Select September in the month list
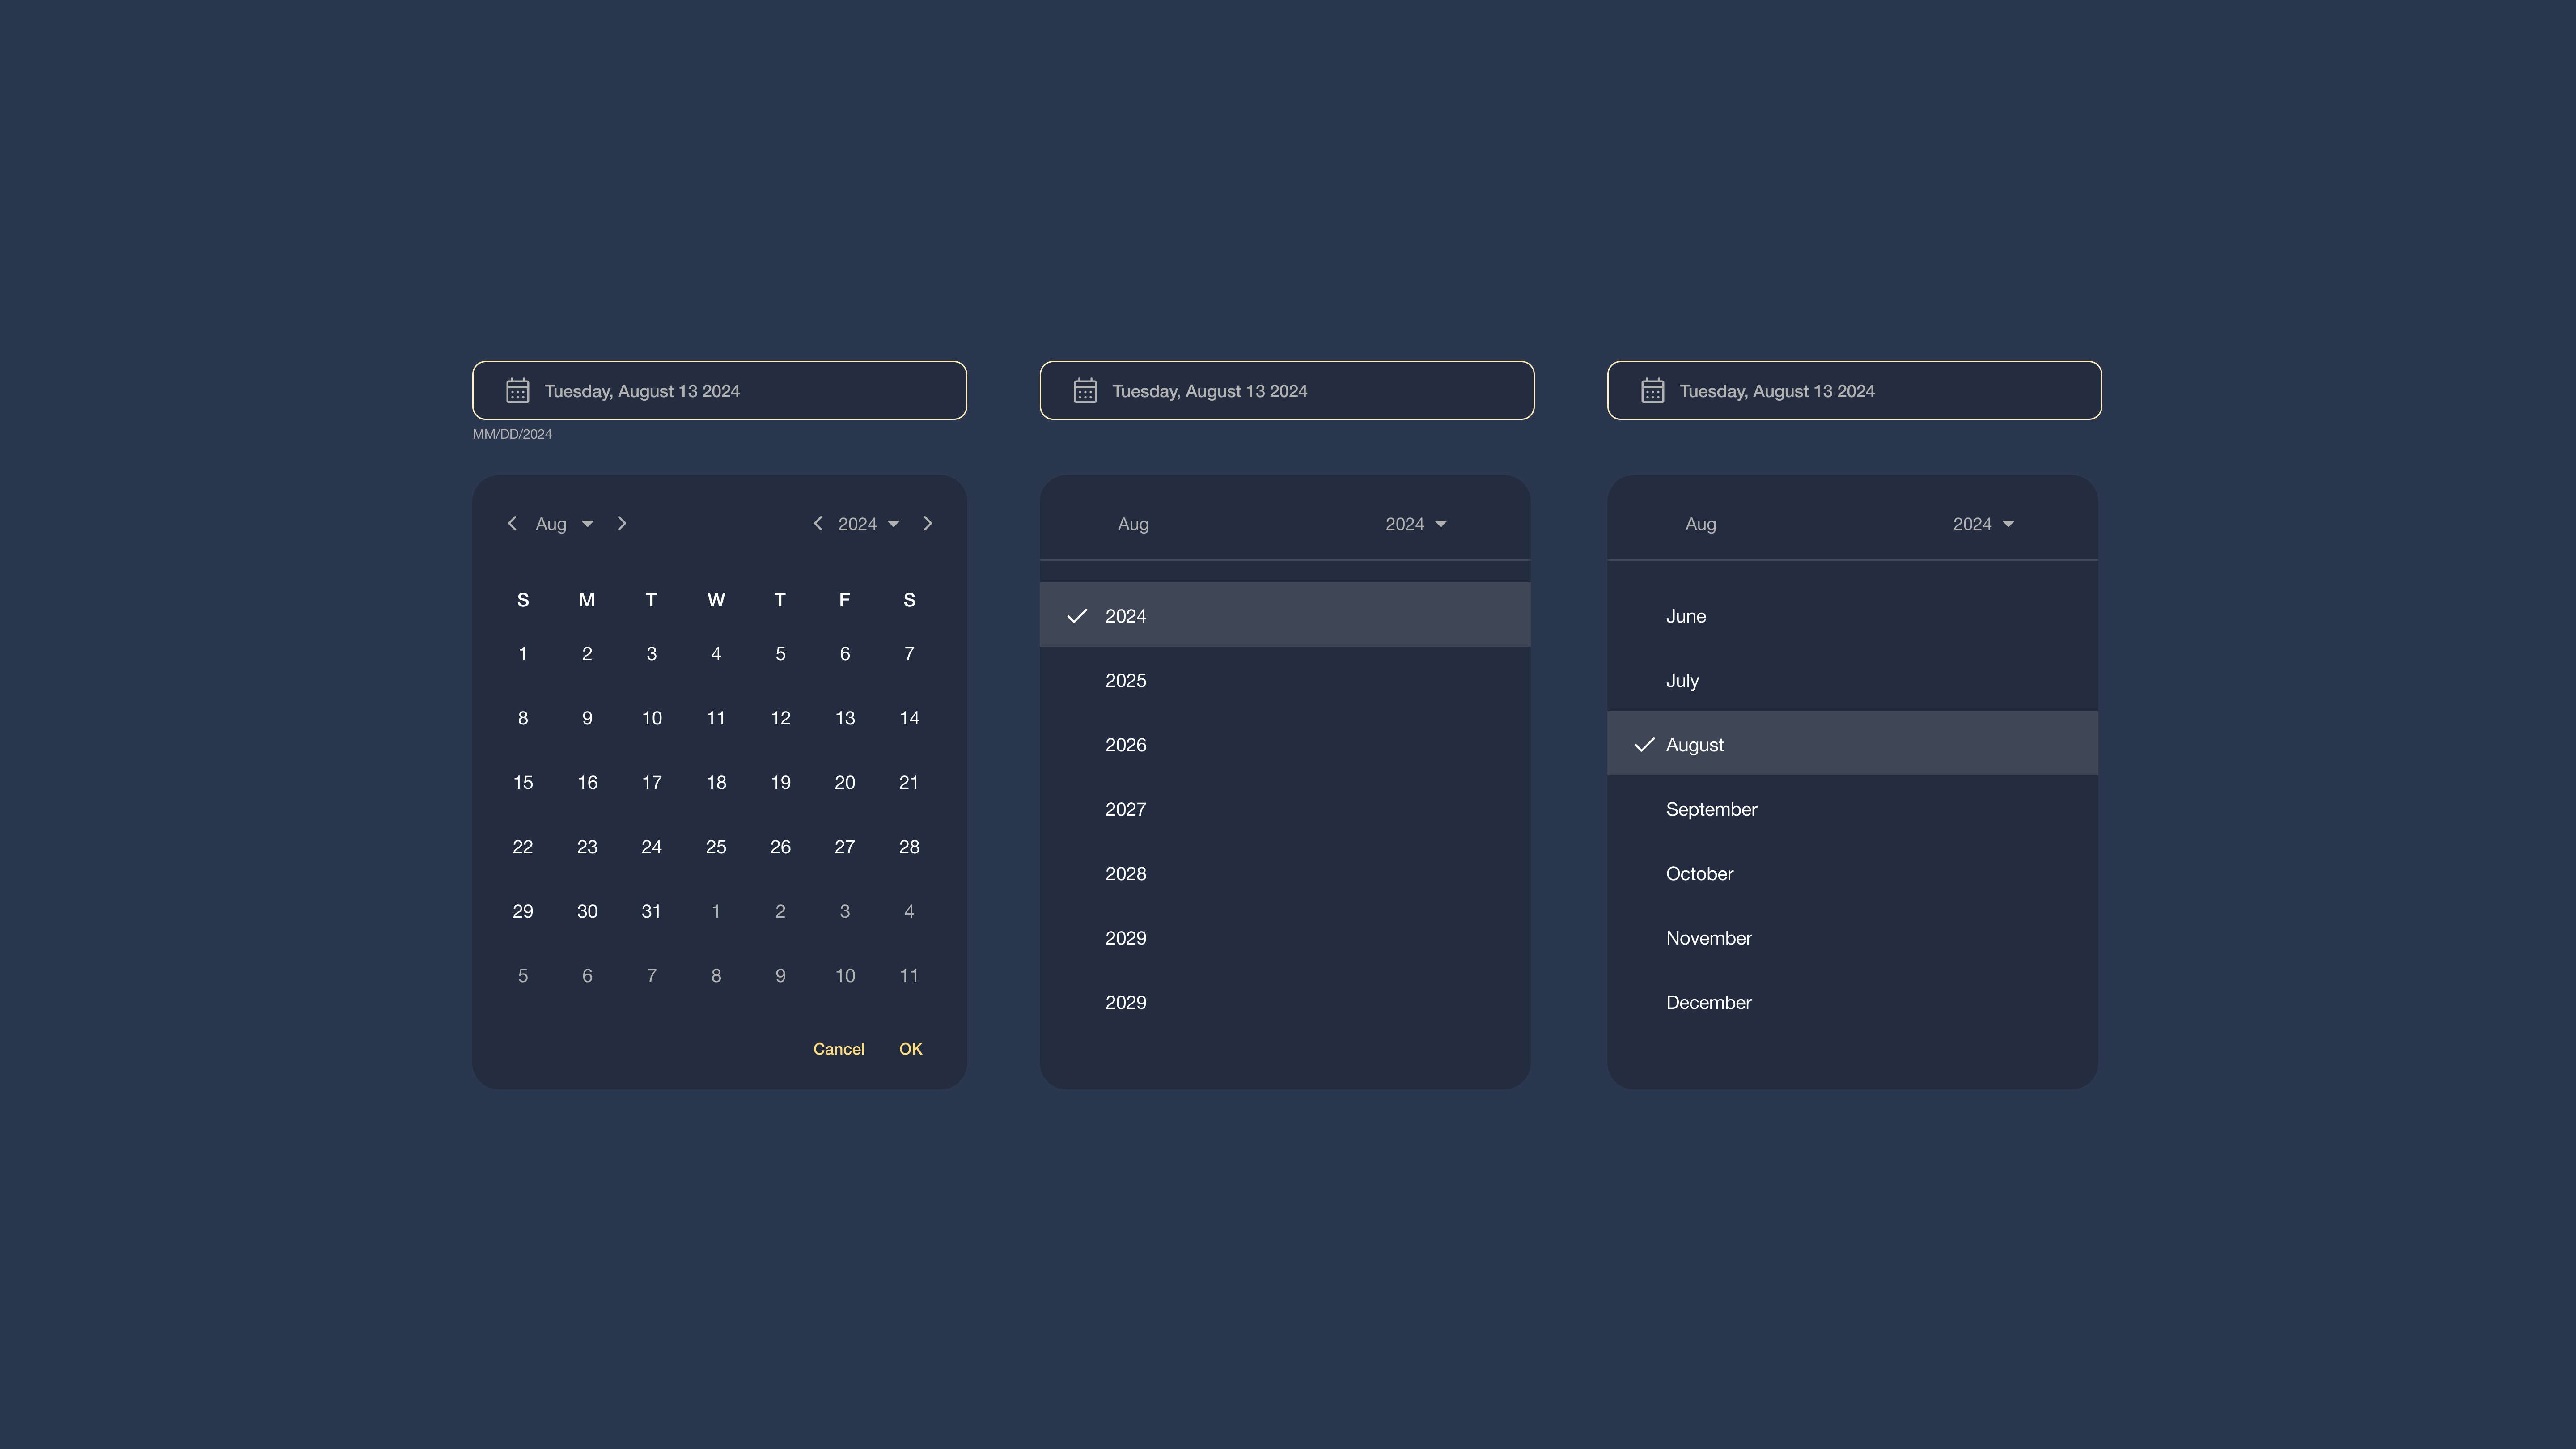The height and width of the screenshot is (1449, 2576). pyautogui.click(x=1852, y=809)
